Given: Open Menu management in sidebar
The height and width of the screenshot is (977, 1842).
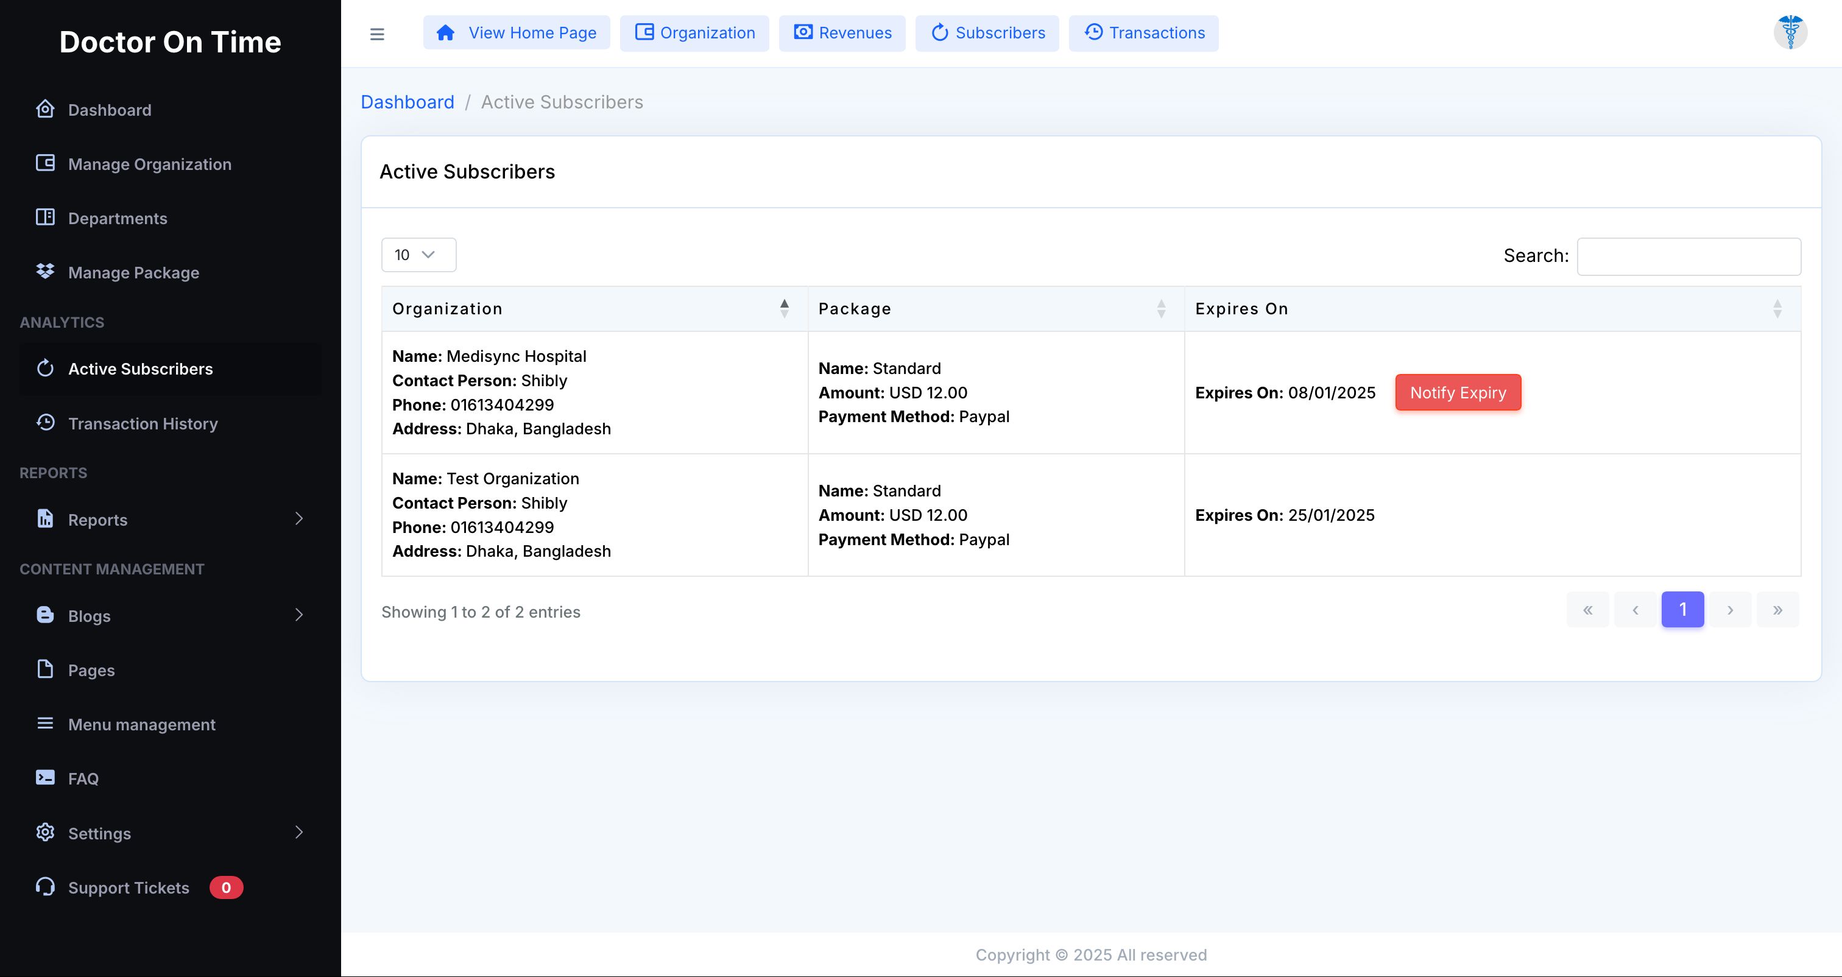Looking at the screenshot, I should coord(141,724).
